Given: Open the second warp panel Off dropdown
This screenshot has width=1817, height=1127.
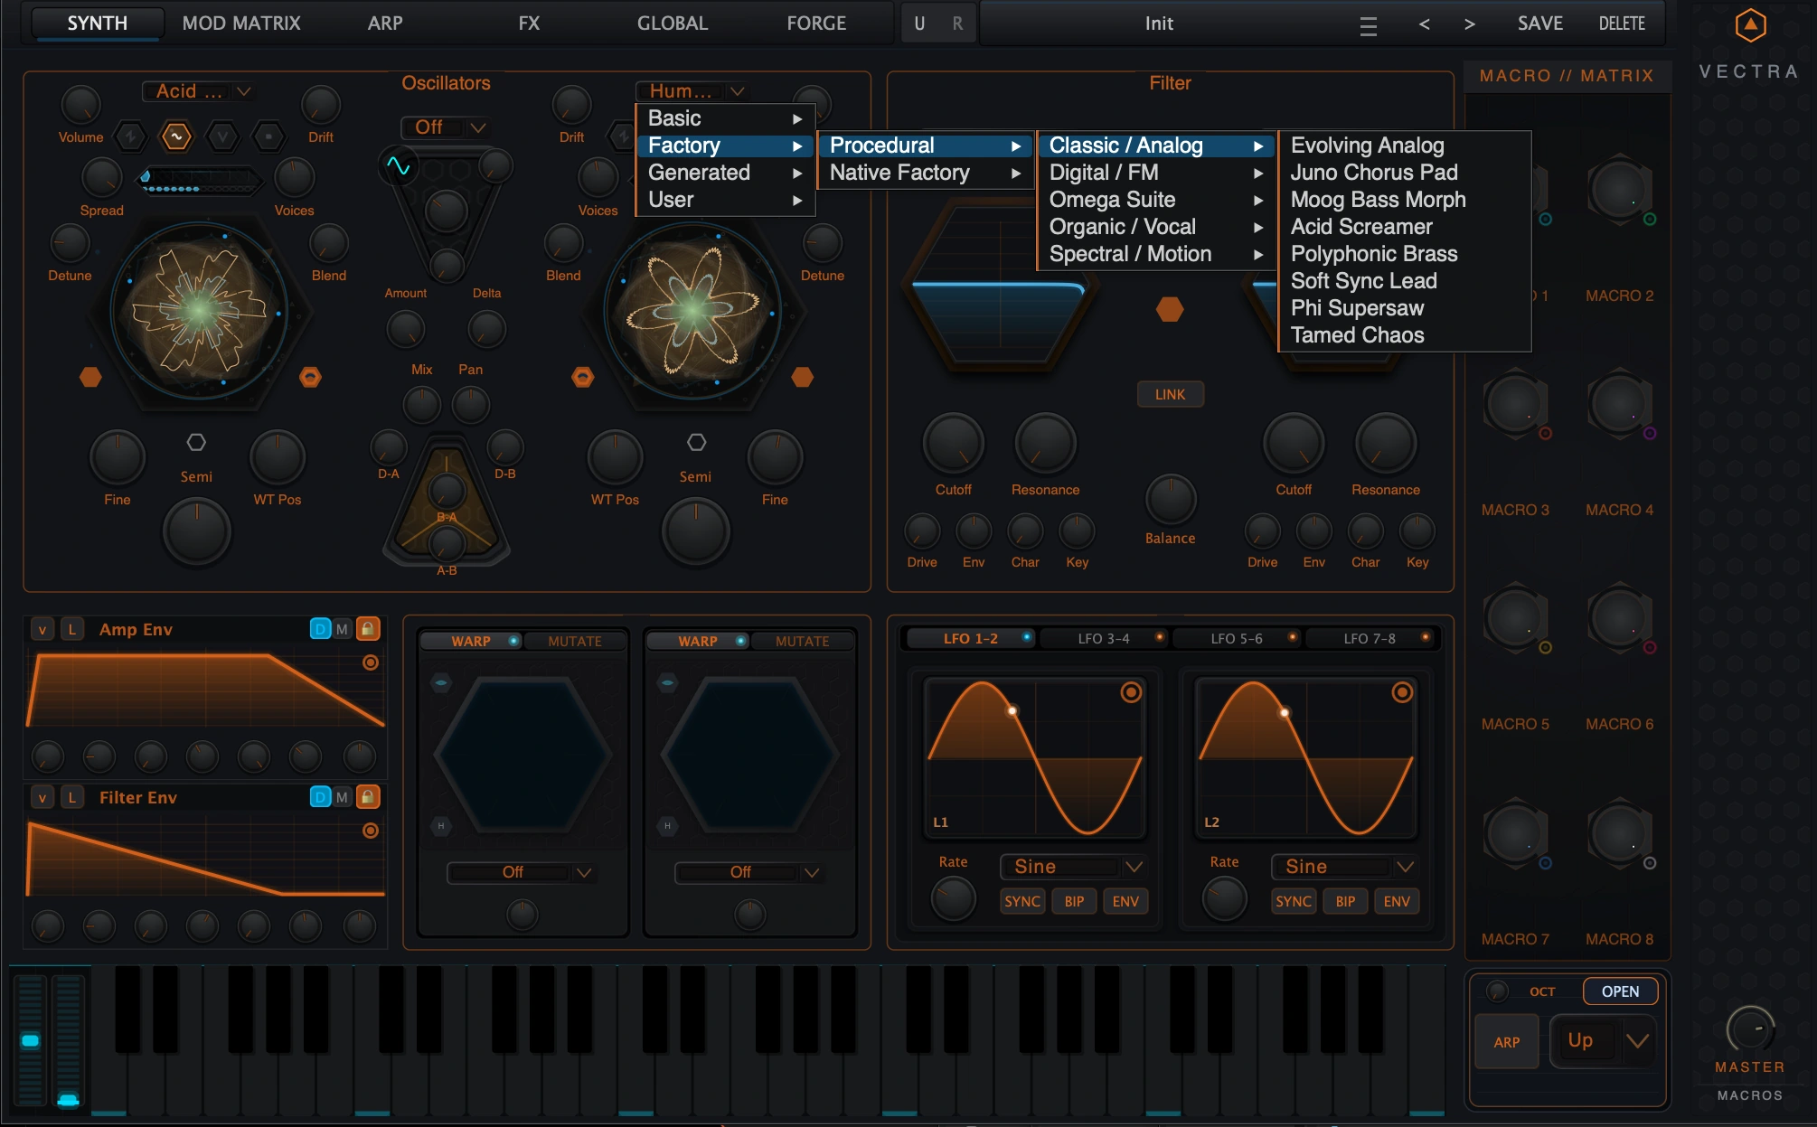Looking at the screenshot, I should (749, 872).
